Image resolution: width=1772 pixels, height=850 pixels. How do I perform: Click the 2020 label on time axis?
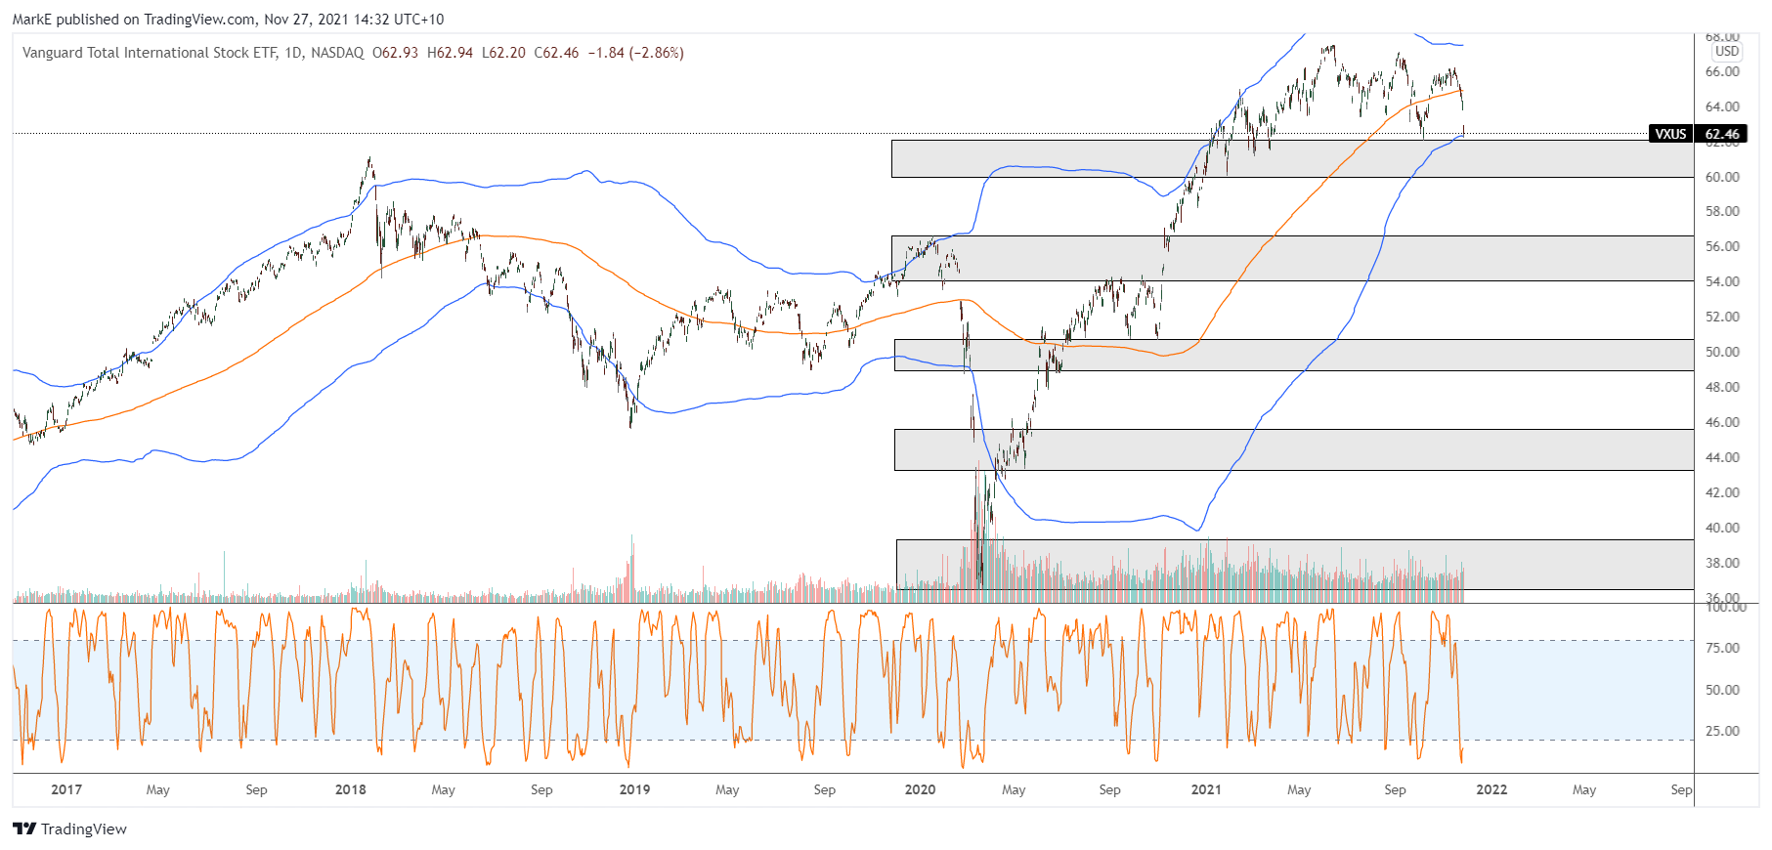click(921, 789)
